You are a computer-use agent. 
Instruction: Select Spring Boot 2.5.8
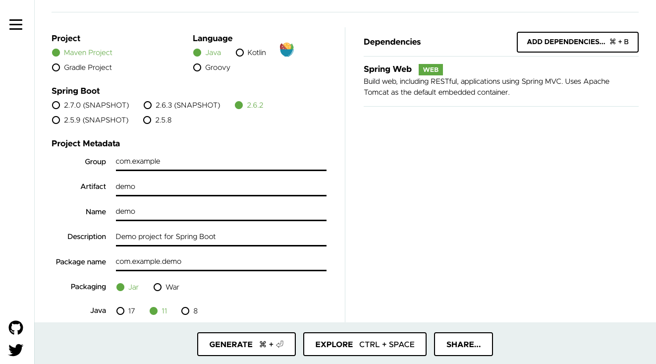tap(157, 120)
